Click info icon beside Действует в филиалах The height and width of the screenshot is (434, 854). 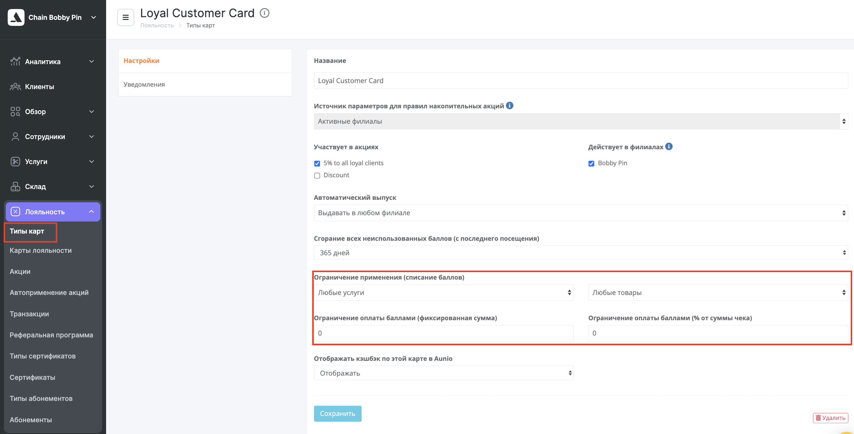point(669,146)
